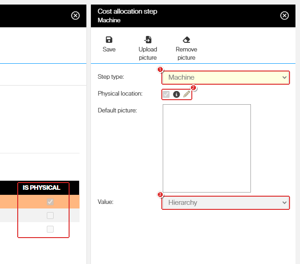The width and height of the screenshot is (300, 264).
Task: Click the Remove picture eraser icon
Action: coord(186,40)
